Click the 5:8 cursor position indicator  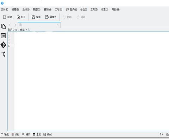click(x=162, y=134)
